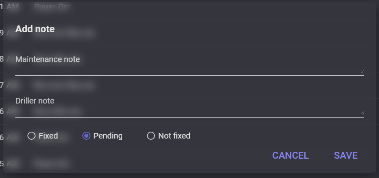
Task: Click the dimmed backdrop below the dialog
Action: click(190, 176)
